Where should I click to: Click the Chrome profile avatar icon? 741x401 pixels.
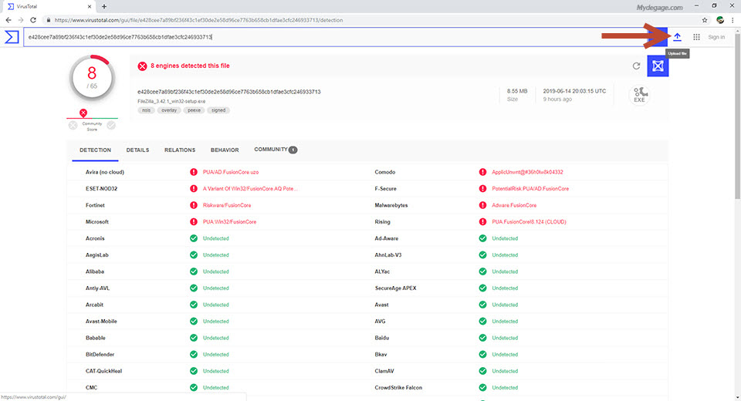click(x=720, y=20)
